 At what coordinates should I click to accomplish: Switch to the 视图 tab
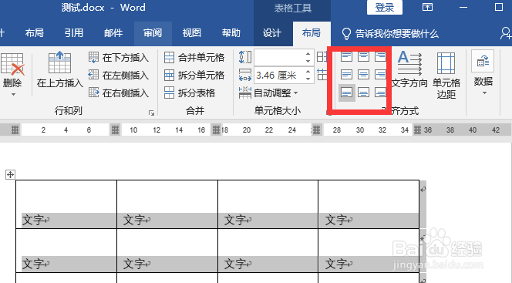point(192,33)
